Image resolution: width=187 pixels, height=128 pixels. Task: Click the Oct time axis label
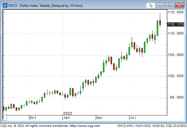(33, 118)
